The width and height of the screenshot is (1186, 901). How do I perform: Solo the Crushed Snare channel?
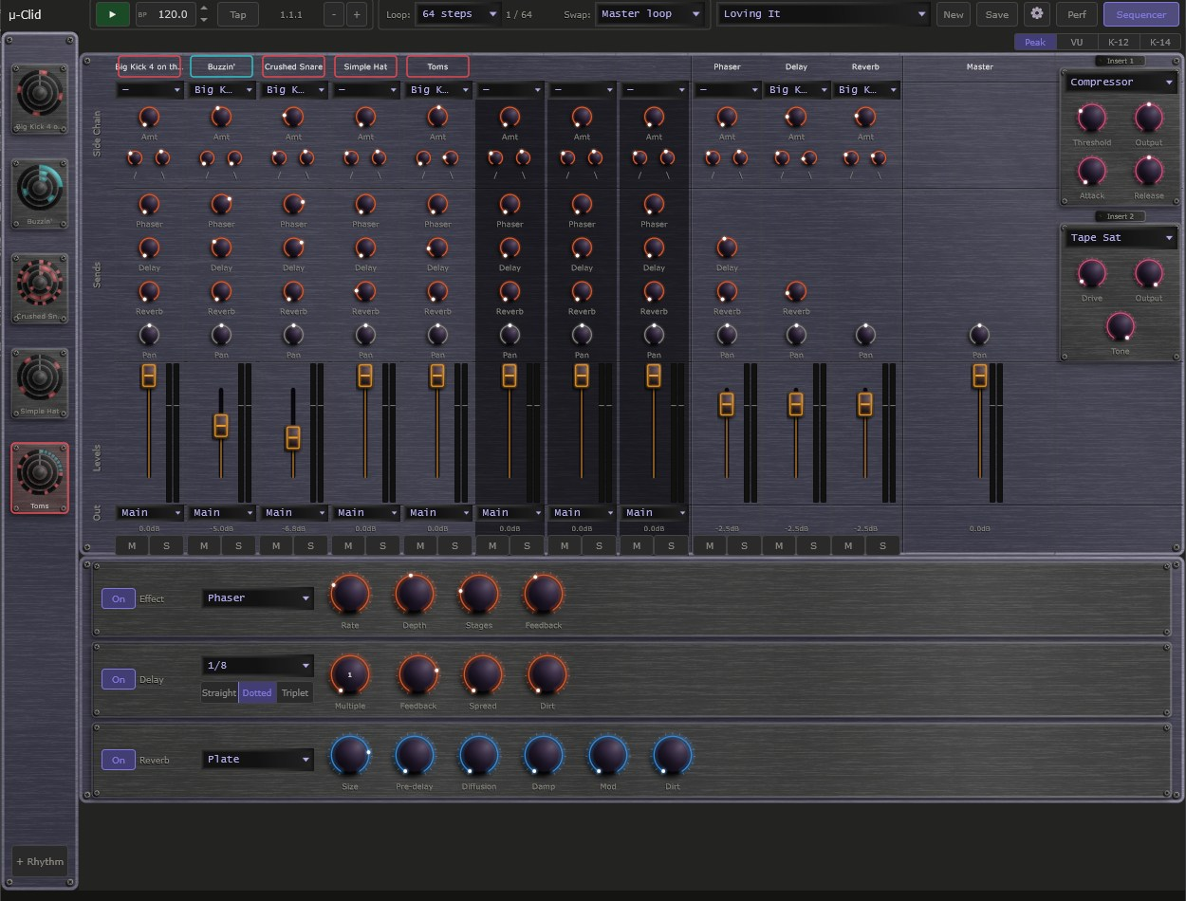click(x=310, y=545)
